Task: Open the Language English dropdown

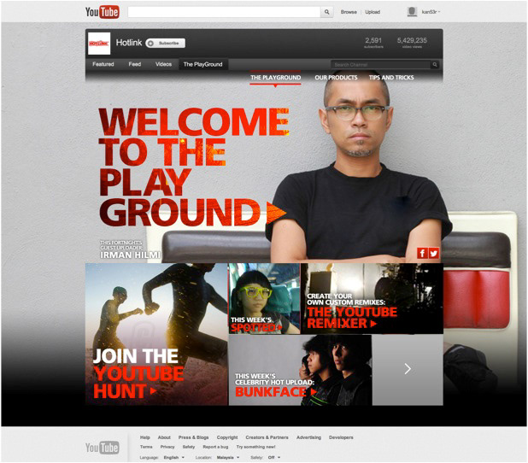Action: [x=174, y=458]
